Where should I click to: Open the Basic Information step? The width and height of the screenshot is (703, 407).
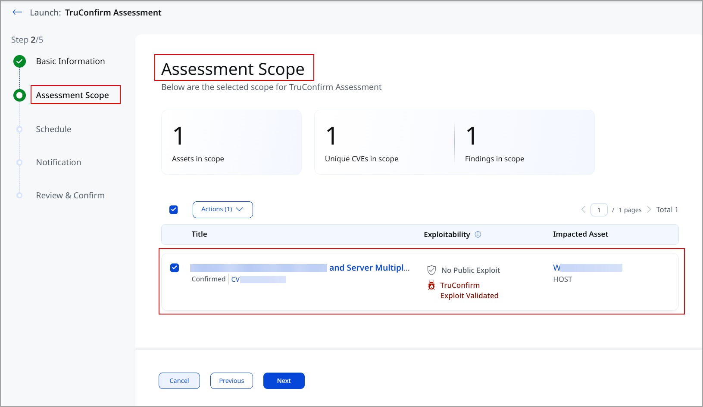coord(70,61)
